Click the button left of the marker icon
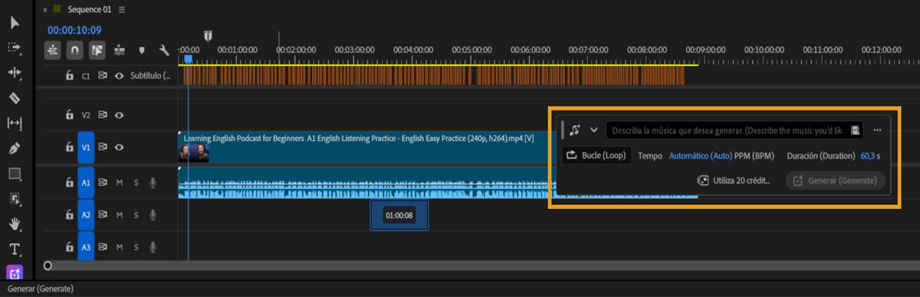 120,51
